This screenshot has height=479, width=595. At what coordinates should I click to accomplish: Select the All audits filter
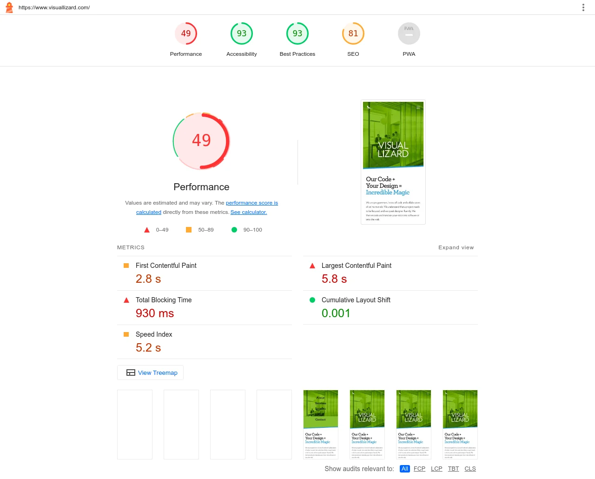405,469
